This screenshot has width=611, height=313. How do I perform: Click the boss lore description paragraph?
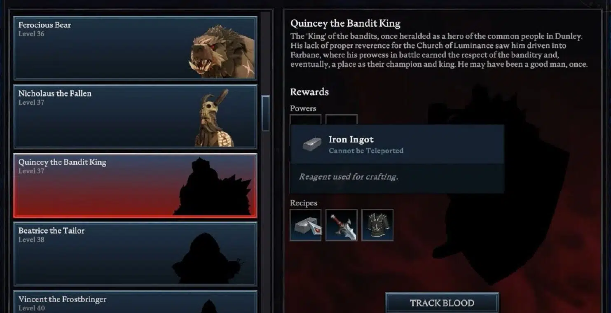pyautogui.click(x=439, y=50)
